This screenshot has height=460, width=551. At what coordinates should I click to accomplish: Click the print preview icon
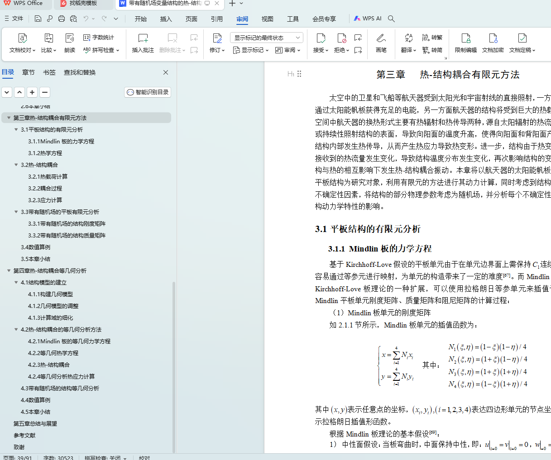click(73, 19)
